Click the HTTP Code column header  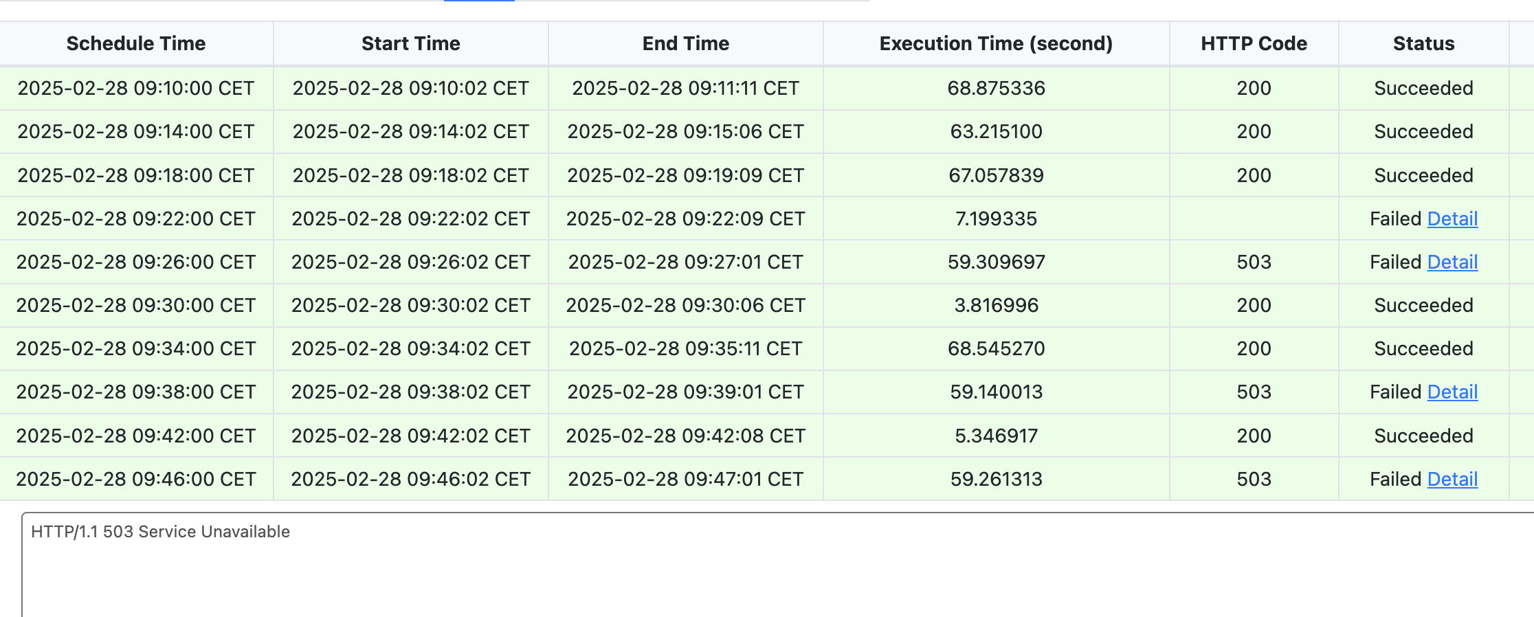click(x=1254, y=43)
